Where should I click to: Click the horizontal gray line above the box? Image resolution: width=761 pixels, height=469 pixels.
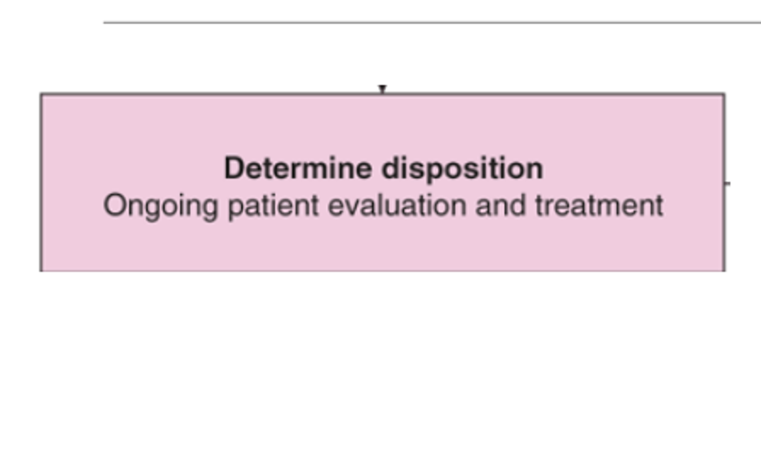point(432,23)
